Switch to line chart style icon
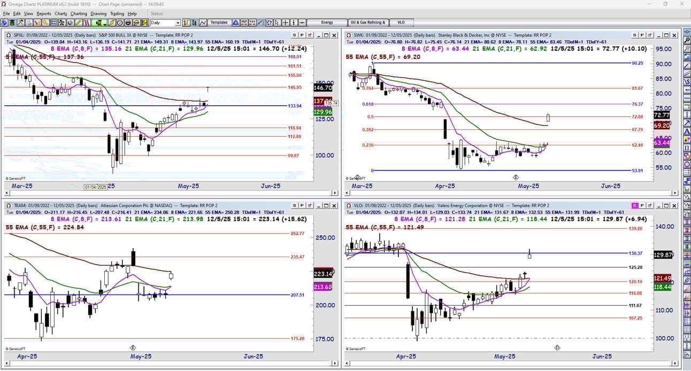 click(203, 23)
